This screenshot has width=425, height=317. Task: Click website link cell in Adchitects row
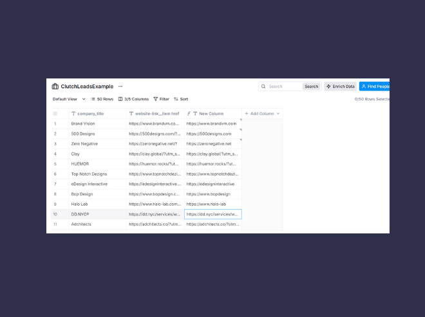pyautogui.click(x=155, y=224)
